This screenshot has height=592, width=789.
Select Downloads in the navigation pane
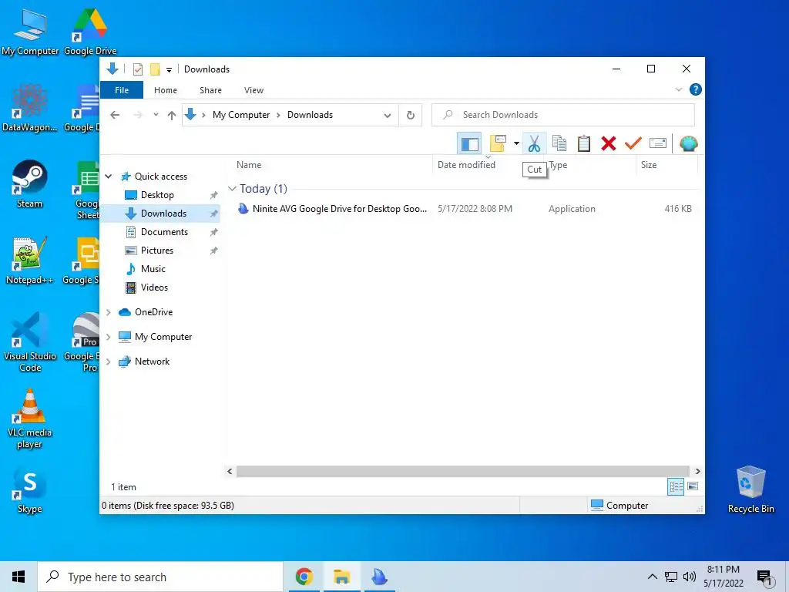click(x=161, y=214)
